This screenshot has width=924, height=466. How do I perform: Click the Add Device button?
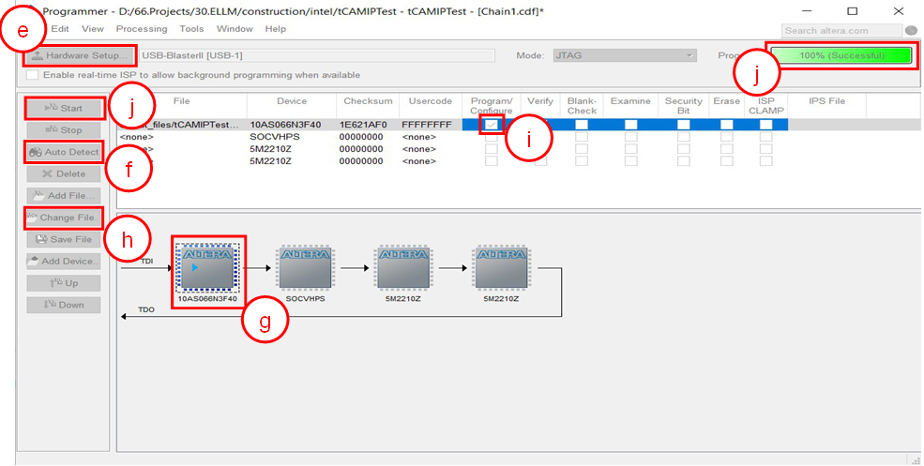pos(64,261)
